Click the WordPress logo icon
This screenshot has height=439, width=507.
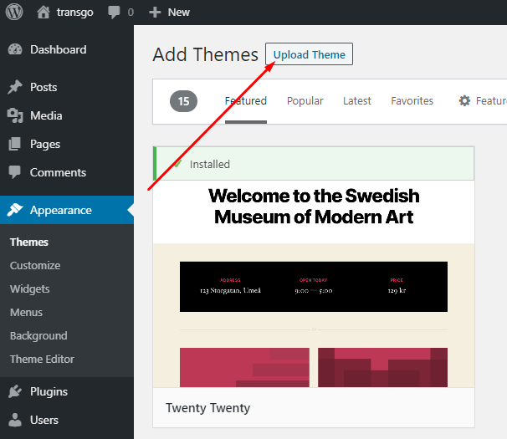(14, 12)
